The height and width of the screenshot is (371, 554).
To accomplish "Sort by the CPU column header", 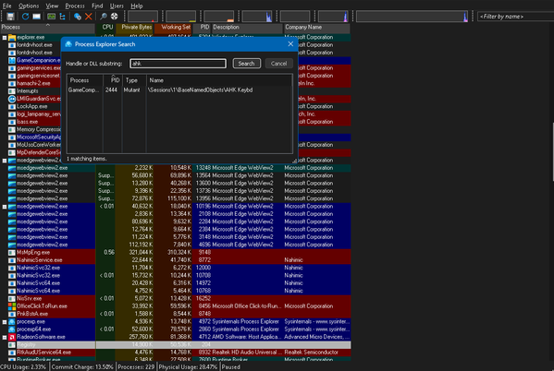I will click(105, 27).
